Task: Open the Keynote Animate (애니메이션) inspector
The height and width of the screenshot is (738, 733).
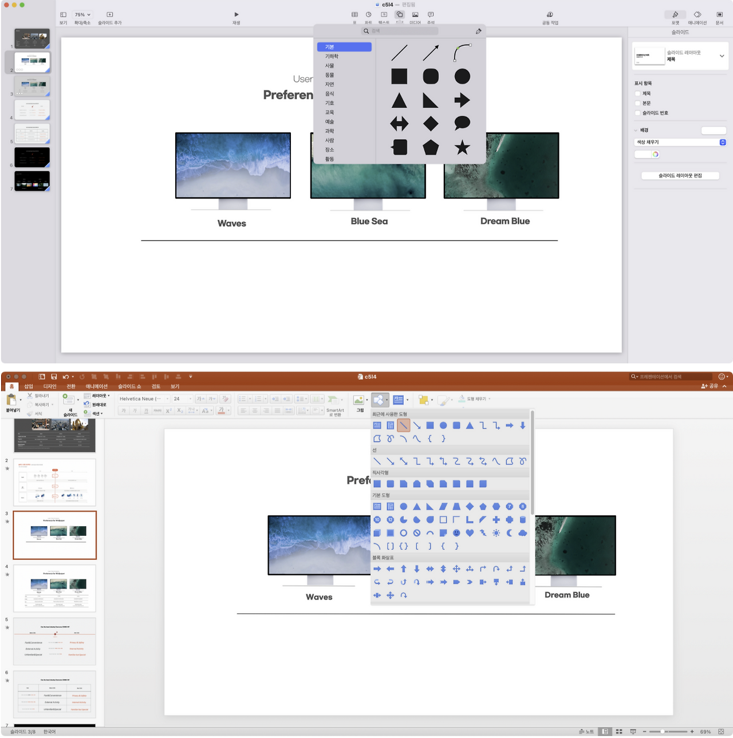Action: 697,15
